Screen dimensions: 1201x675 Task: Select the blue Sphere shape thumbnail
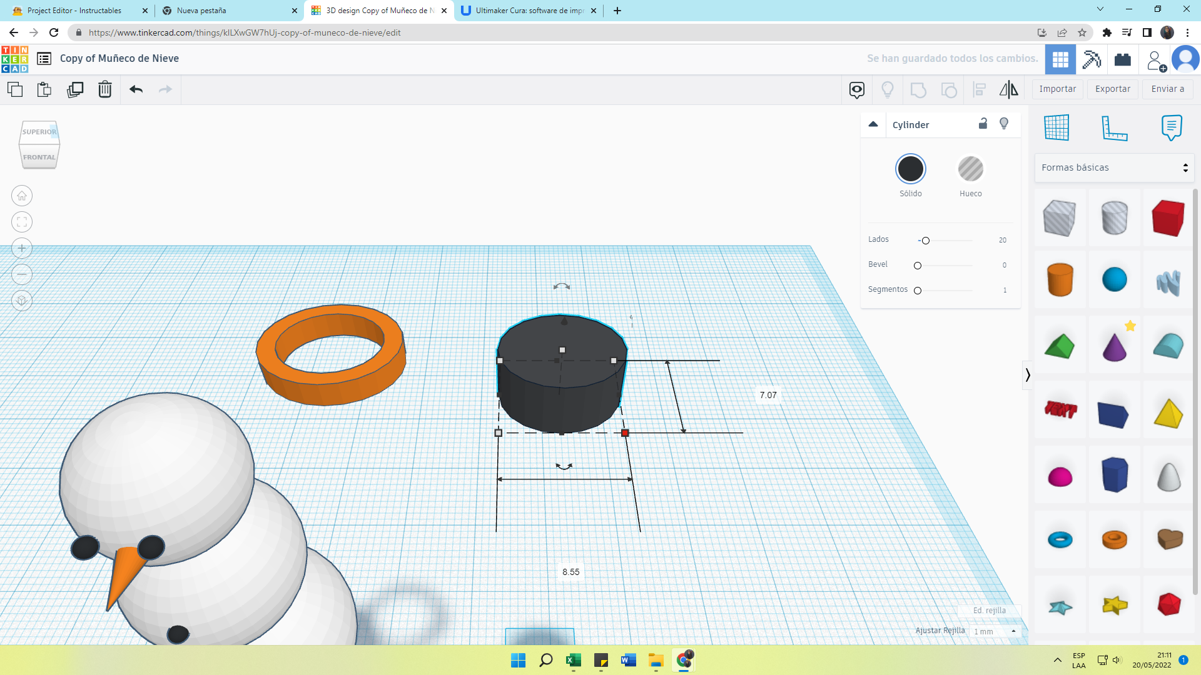coord(1114,279)
